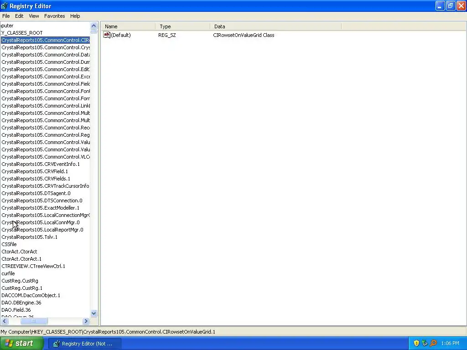Click the tree's horizontal scroll left arrow
Viewport: 467px width, 350px height.
[5, 321]
